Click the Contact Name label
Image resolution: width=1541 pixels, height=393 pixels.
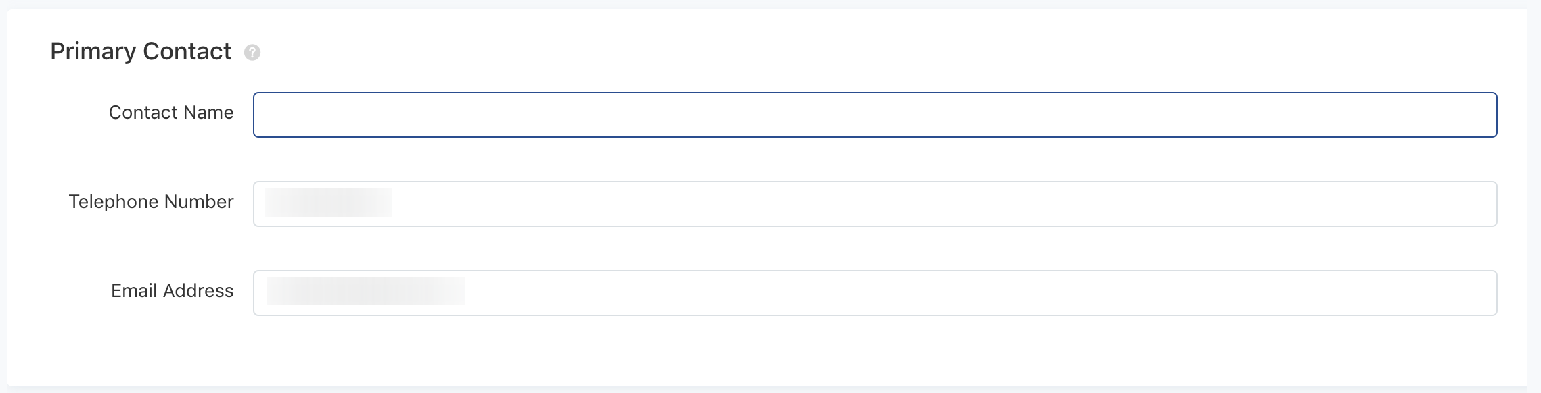171,113
